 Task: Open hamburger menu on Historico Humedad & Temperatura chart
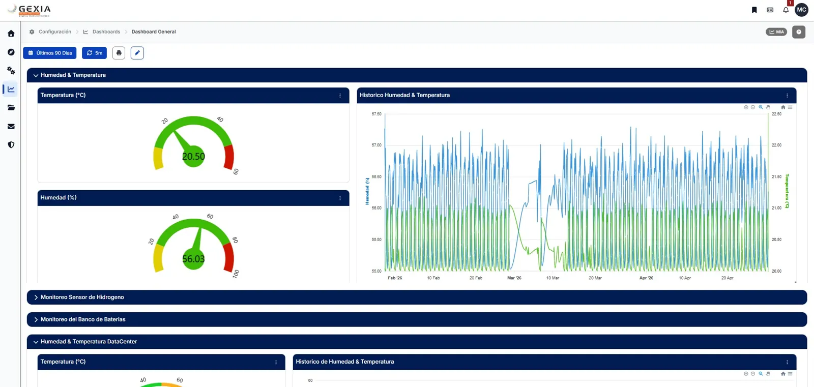[x=790, y=107]
